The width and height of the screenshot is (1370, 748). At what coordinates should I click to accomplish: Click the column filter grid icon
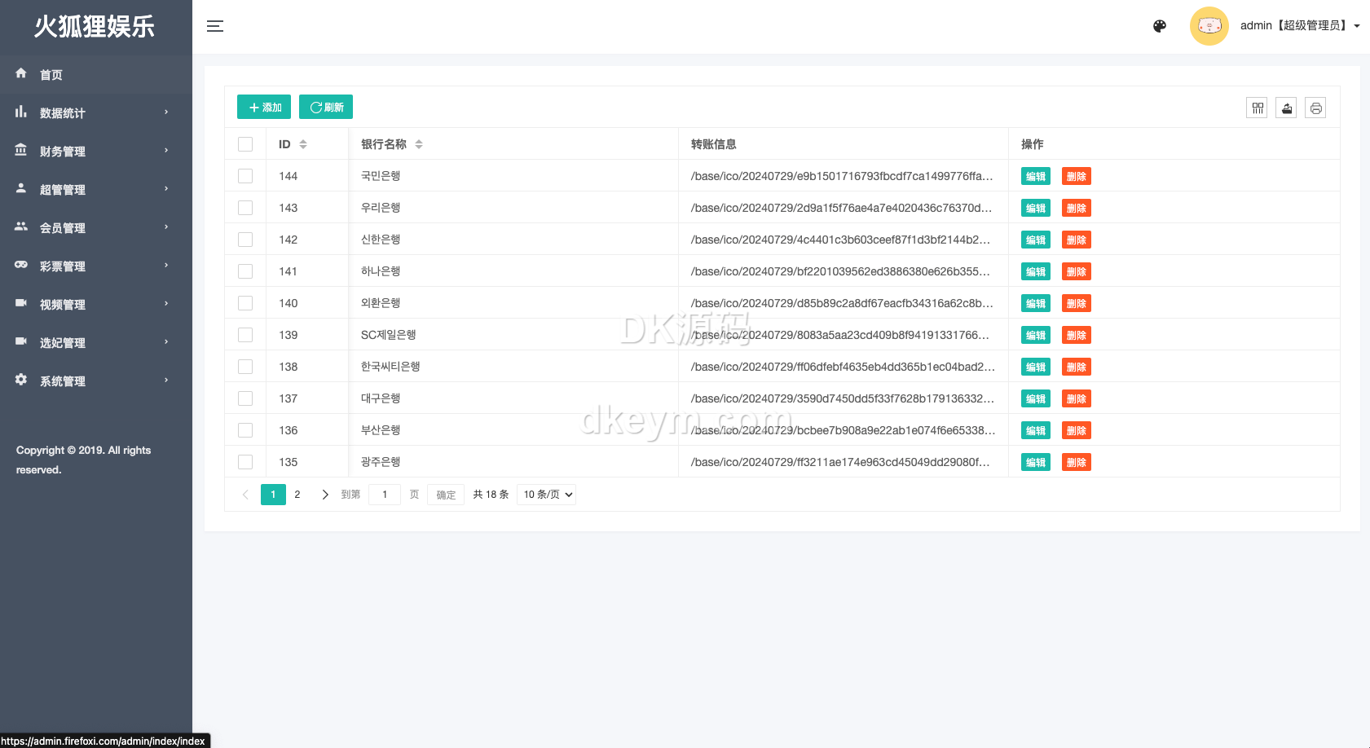1257,108
